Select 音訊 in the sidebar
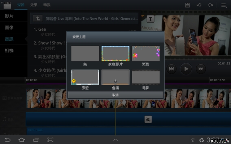The width and height of the screenshot is (231, 144). (x=14, y=39)
